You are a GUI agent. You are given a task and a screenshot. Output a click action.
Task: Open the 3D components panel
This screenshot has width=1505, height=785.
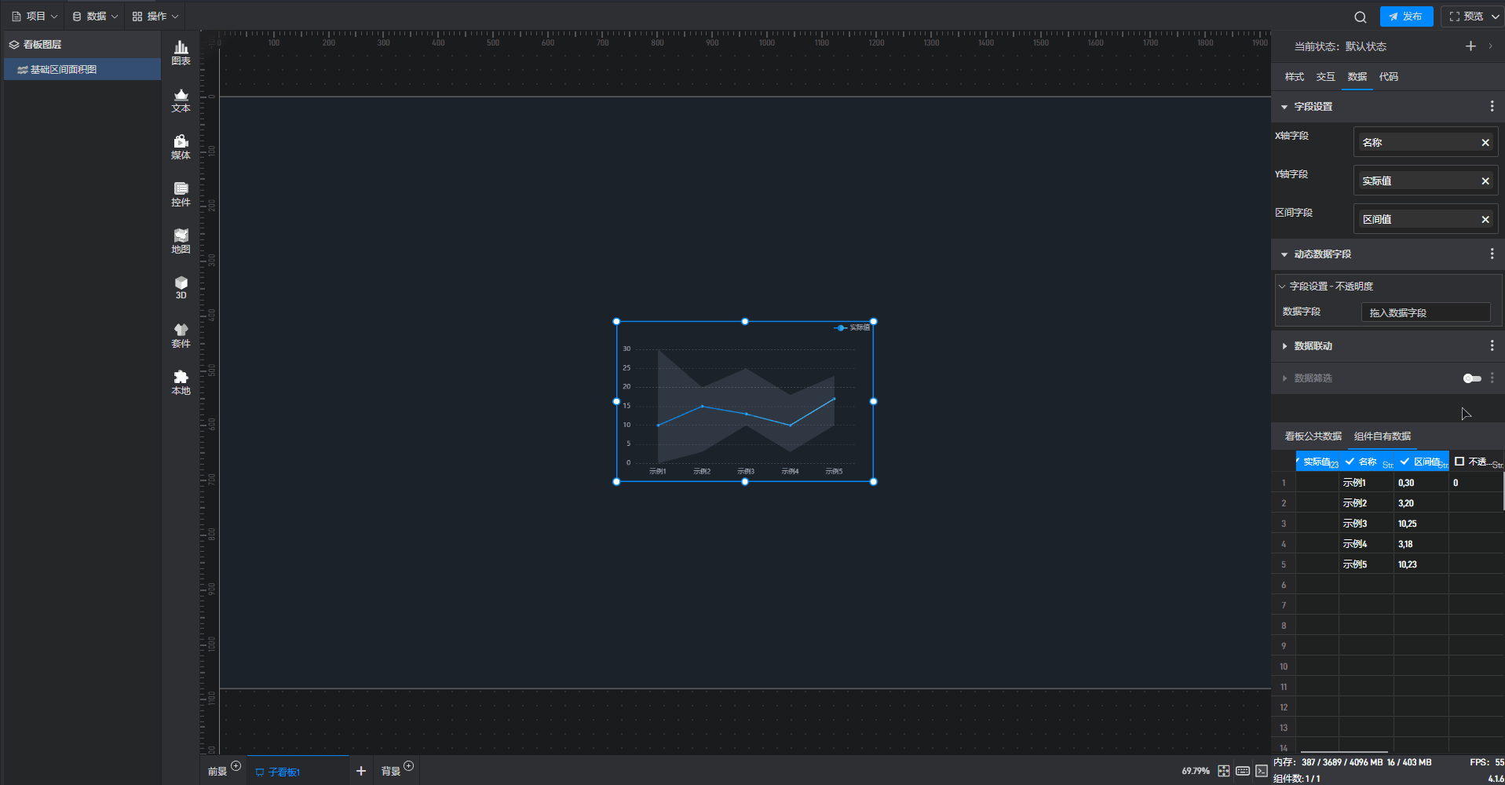click(181, 287)
